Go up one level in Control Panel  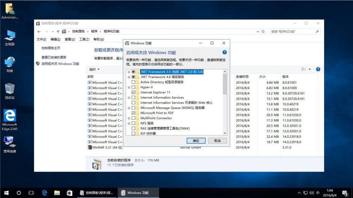pyautogui.click(x=58, y=32)
